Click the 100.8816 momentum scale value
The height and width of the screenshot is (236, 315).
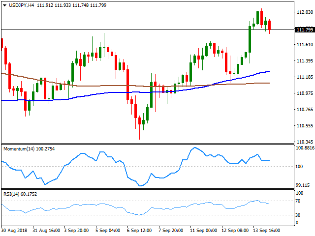[x=305, y=148]
